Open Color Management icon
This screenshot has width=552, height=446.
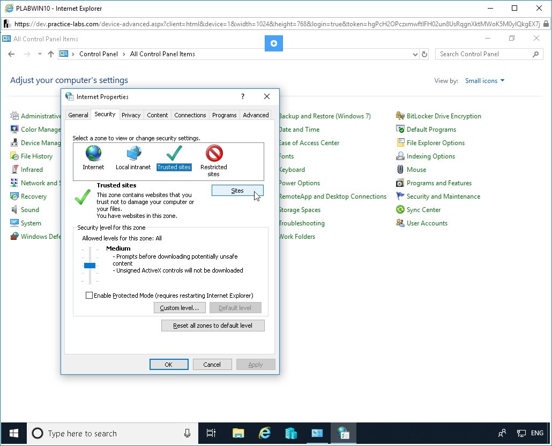pos(14,129)
